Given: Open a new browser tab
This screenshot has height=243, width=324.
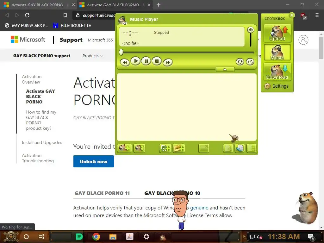Looking at the screenshot, I should (159, 5).
